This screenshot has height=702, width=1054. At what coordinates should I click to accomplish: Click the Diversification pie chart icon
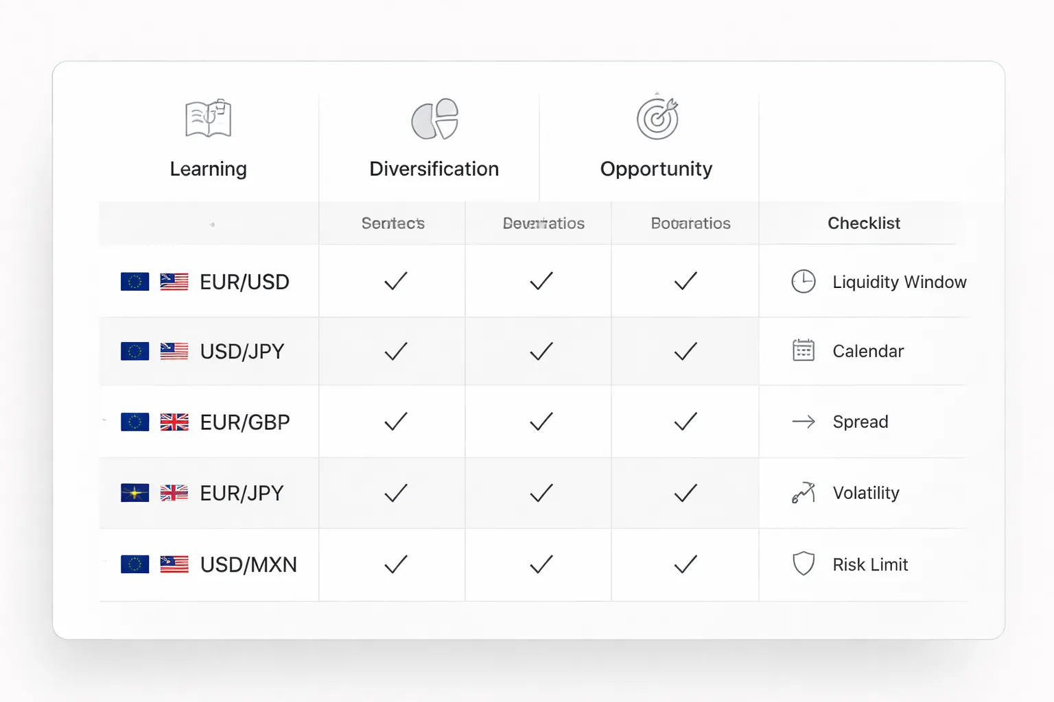434,118
